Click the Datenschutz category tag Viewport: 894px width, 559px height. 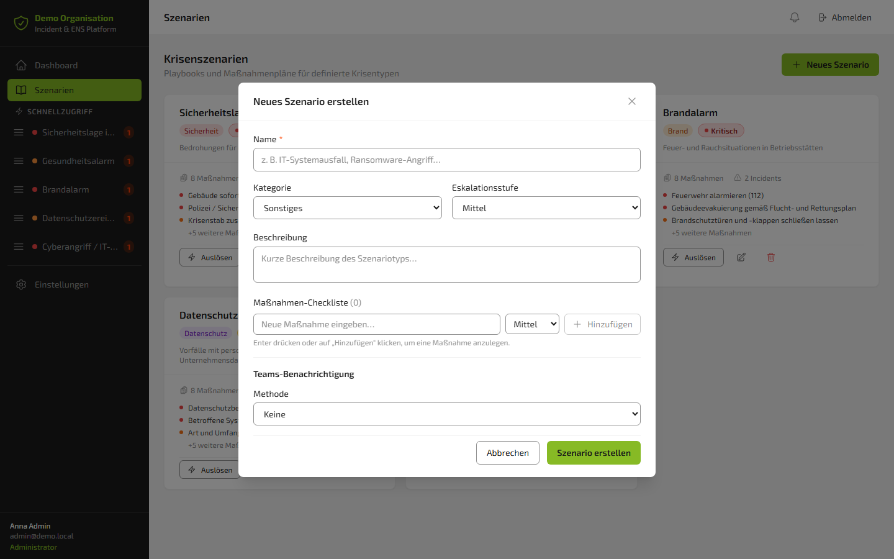[x=205, y=334]
